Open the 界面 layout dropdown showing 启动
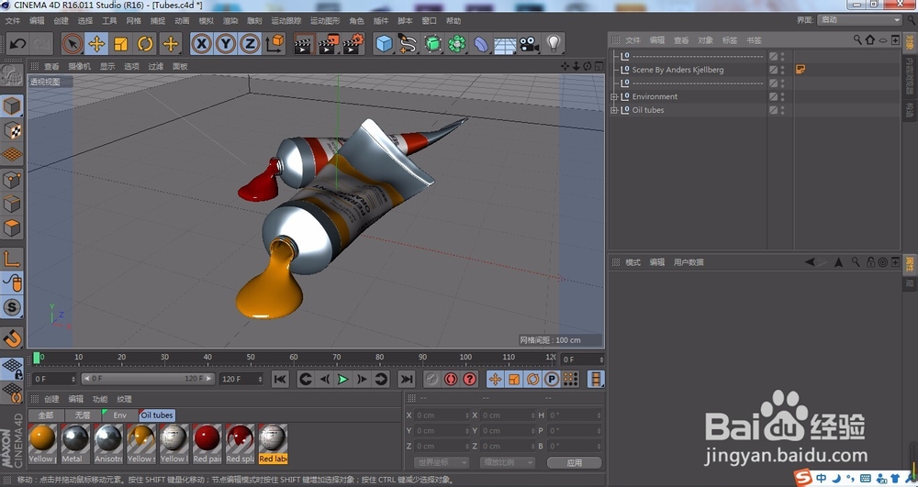This screenshot has width=918, height=487. tap(859, 20)
